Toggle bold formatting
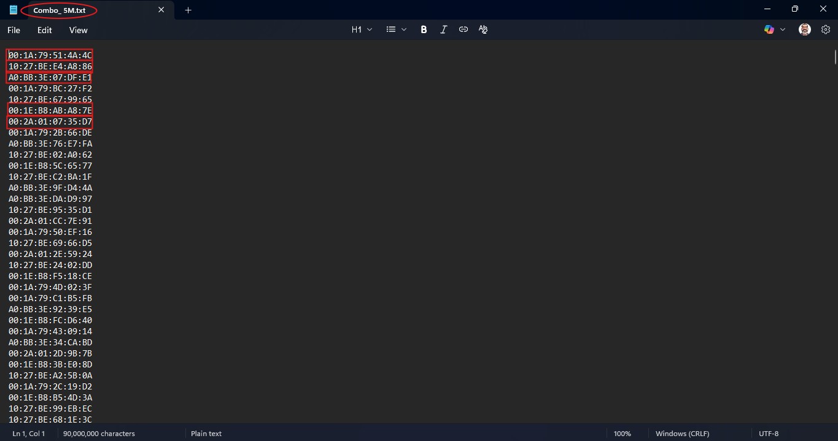 click(424, 29)
